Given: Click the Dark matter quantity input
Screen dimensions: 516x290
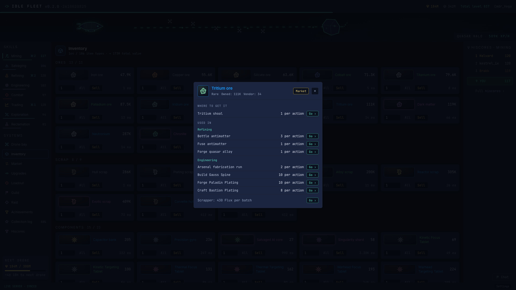Looking at the screenshot, I should (x=392, y=118).
